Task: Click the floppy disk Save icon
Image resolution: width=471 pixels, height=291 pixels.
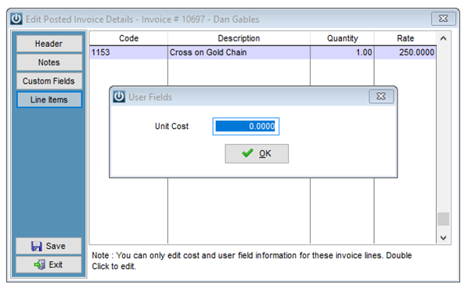Action: (x=36, y=246)
